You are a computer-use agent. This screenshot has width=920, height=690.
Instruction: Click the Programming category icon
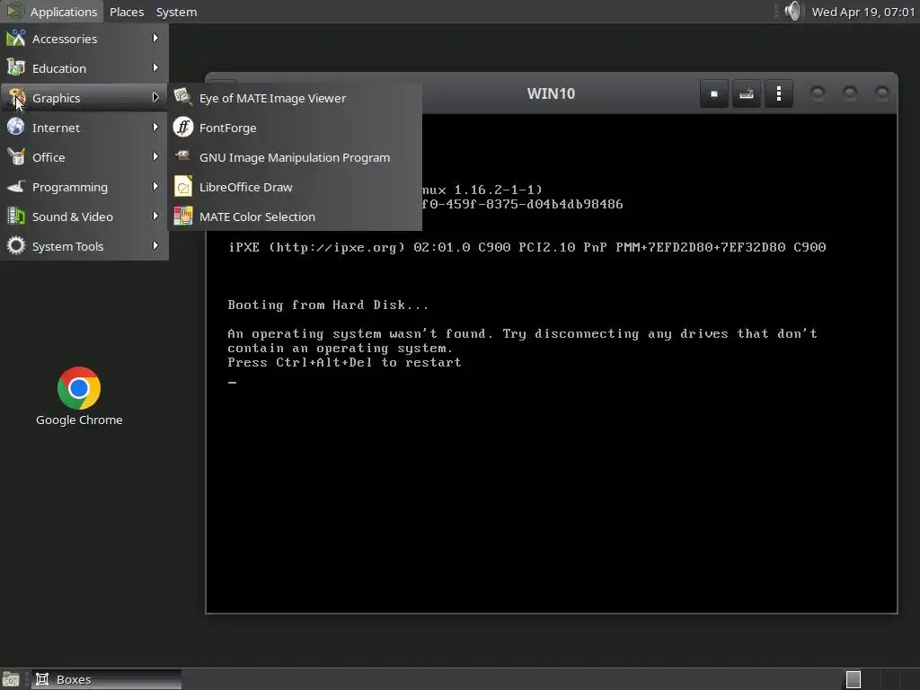(x=16, y=187)
